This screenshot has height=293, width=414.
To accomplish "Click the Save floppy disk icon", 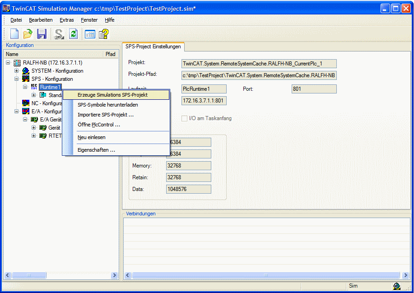I will pyautogui.click(x=42, y=34).
